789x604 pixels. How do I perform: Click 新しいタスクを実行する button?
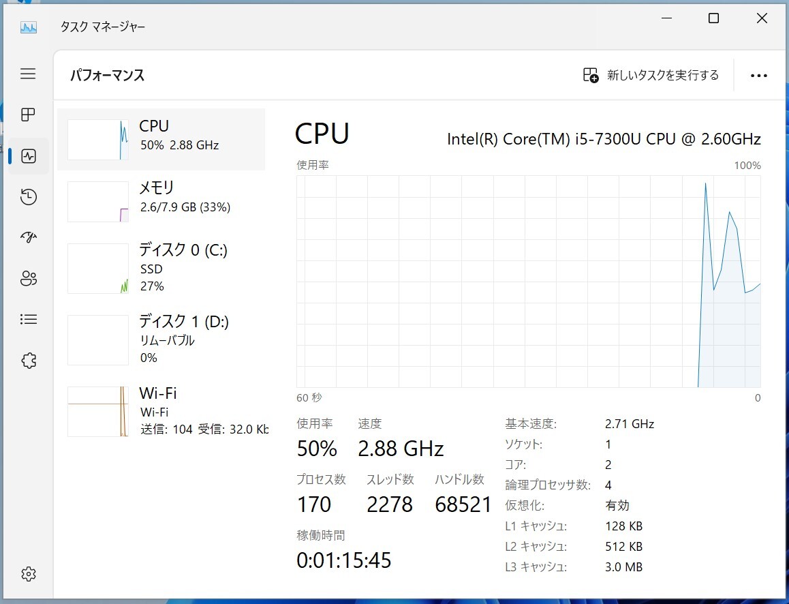click(651, 76)
